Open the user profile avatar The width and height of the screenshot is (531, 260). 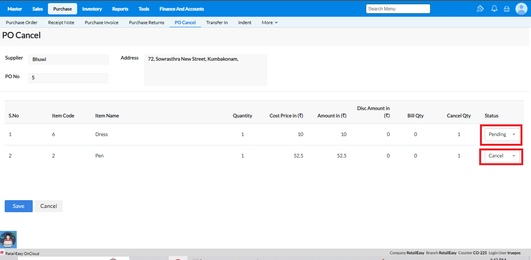click(521, 9)
